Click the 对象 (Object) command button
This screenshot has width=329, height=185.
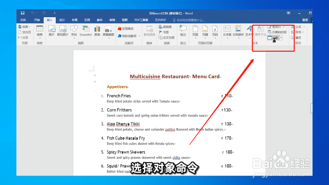(x=273, y=38)
